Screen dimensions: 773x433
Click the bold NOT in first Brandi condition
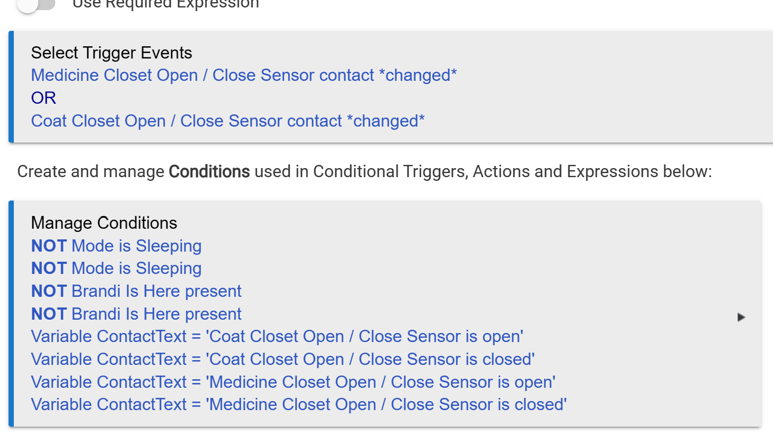pos(49,292)
